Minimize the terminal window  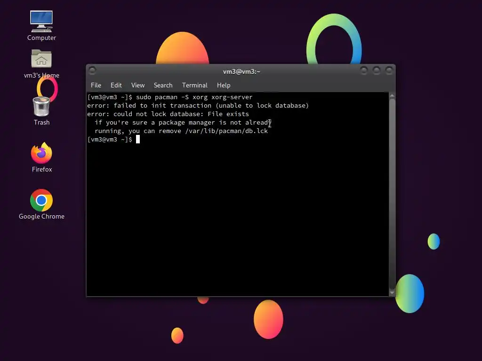364,71
